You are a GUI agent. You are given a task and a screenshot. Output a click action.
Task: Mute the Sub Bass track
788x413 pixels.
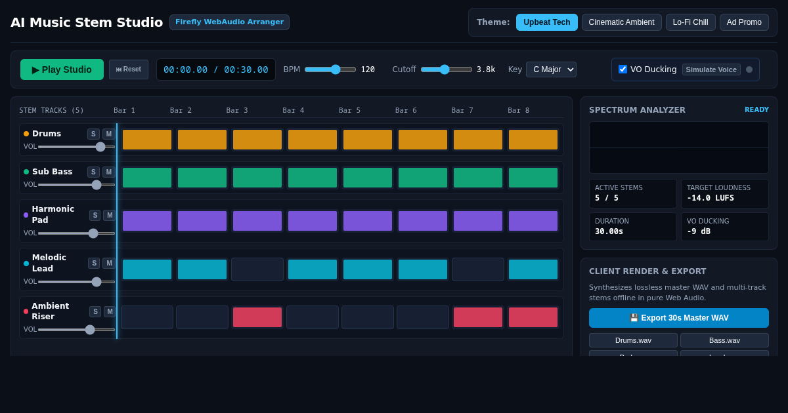pos(108,172)
